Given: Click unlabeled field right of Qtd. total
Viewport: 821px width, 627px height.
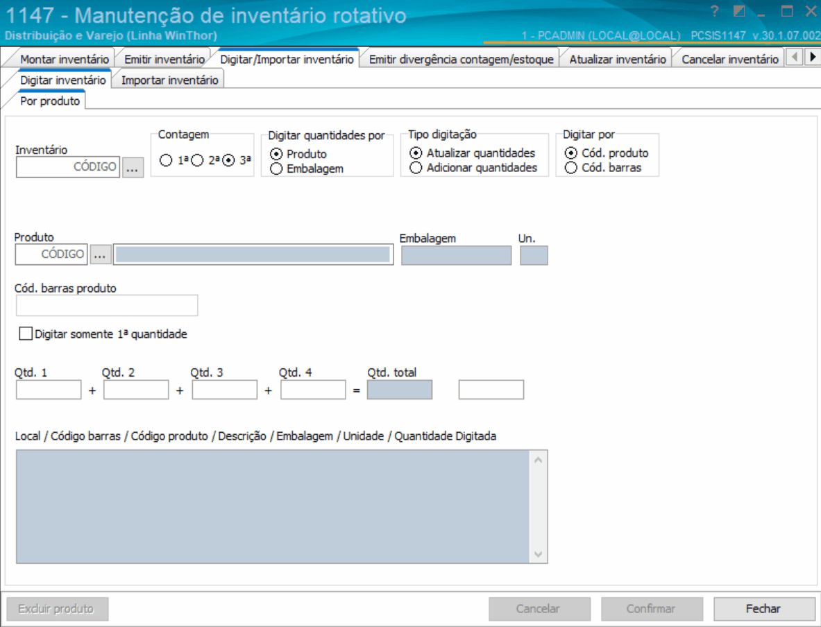Looking at the screenshot, I should tap(491, 389).
